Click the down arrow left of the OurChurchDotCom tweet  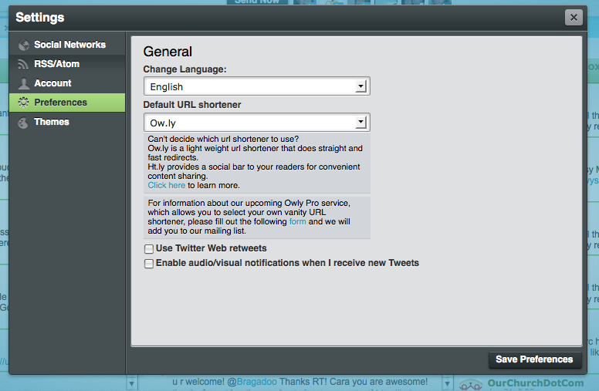tap(447, 383)
